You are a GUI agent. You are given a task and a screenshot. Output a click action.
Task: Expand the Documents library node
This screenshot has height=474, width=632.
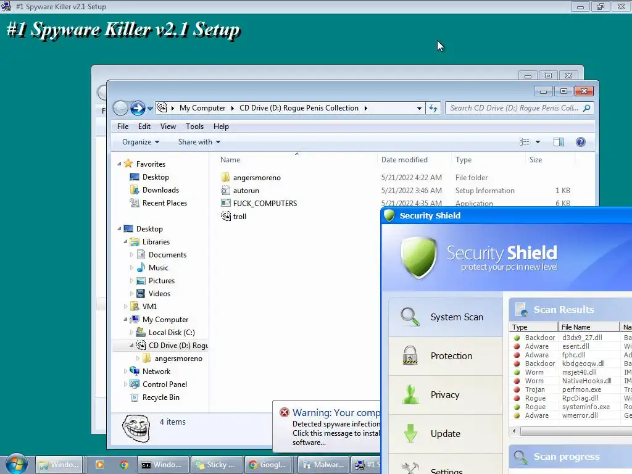[x=131, y=254]
